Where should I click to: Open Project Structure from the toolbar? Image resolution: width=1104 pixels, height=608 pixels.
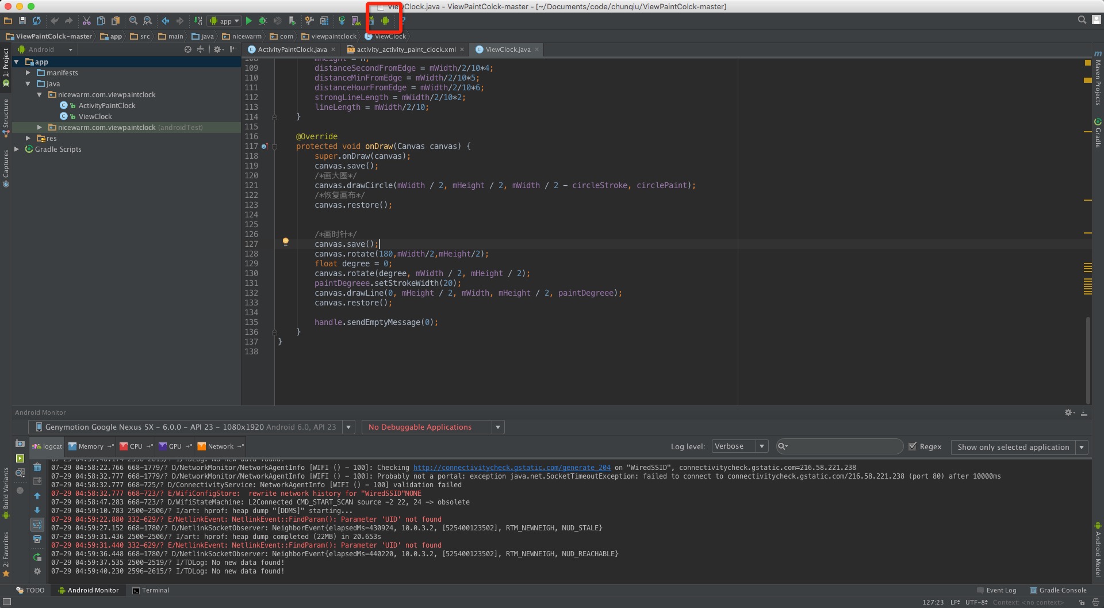click(x=324, y=21)
